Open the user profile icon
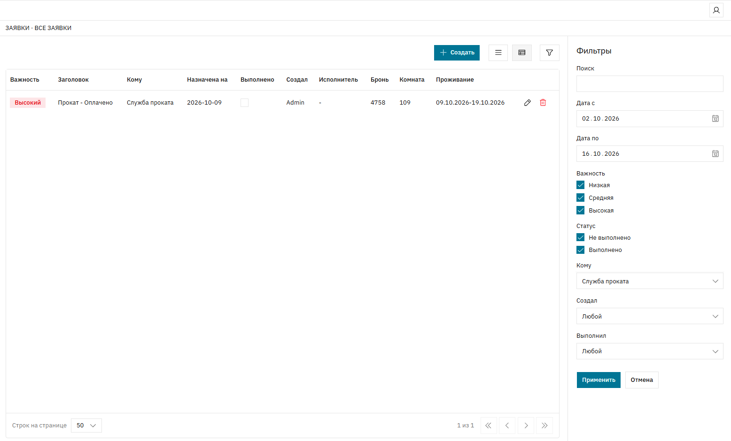This screenshot has height=441, width=731. click(x=716, y=10)
